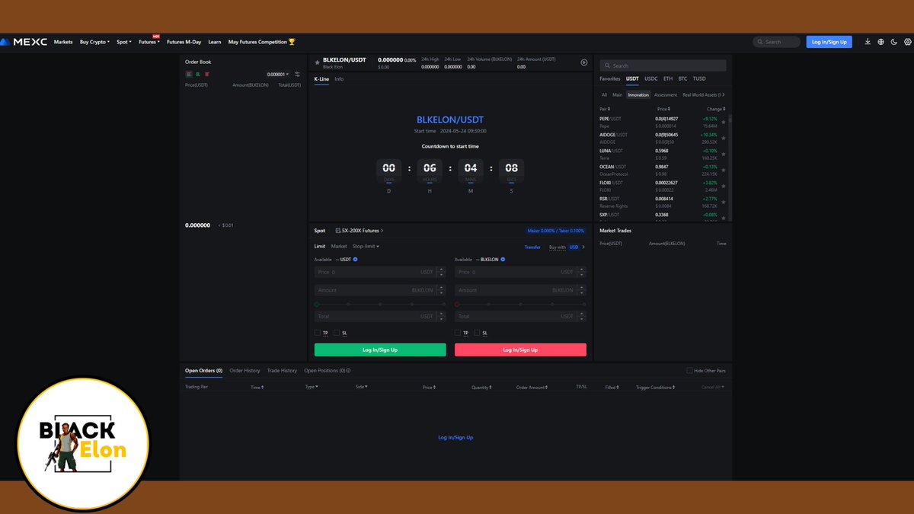Favorite the OCEAN/USDT pair star
Image resolution: width=914 pixels, height=514 pixels.
click(723, 170)
